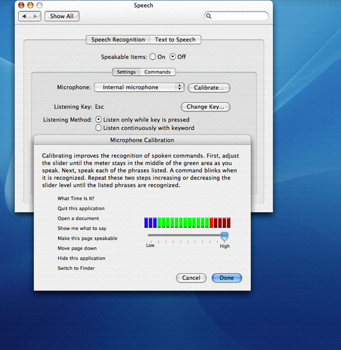The height and width of the screenshot is (350, 341).
Task: Click the "High" slider label
Action: click(x=224, y=246)
